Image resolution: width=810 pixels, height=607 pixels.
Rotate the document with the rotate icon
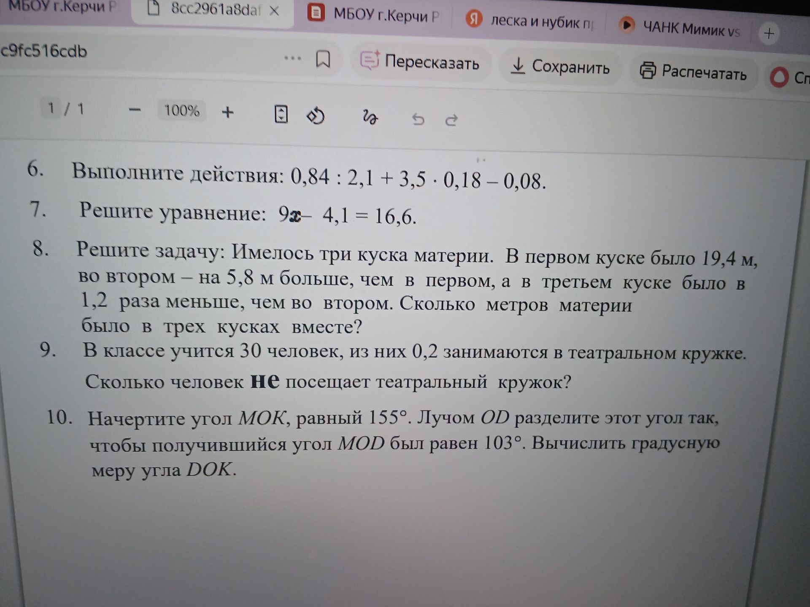point(316,116)
